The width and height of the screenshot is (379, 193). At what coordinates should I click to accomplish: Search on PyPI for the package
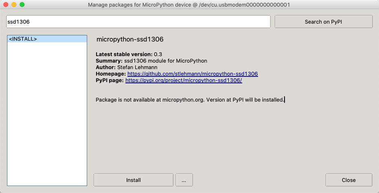(x=324, y=22)
